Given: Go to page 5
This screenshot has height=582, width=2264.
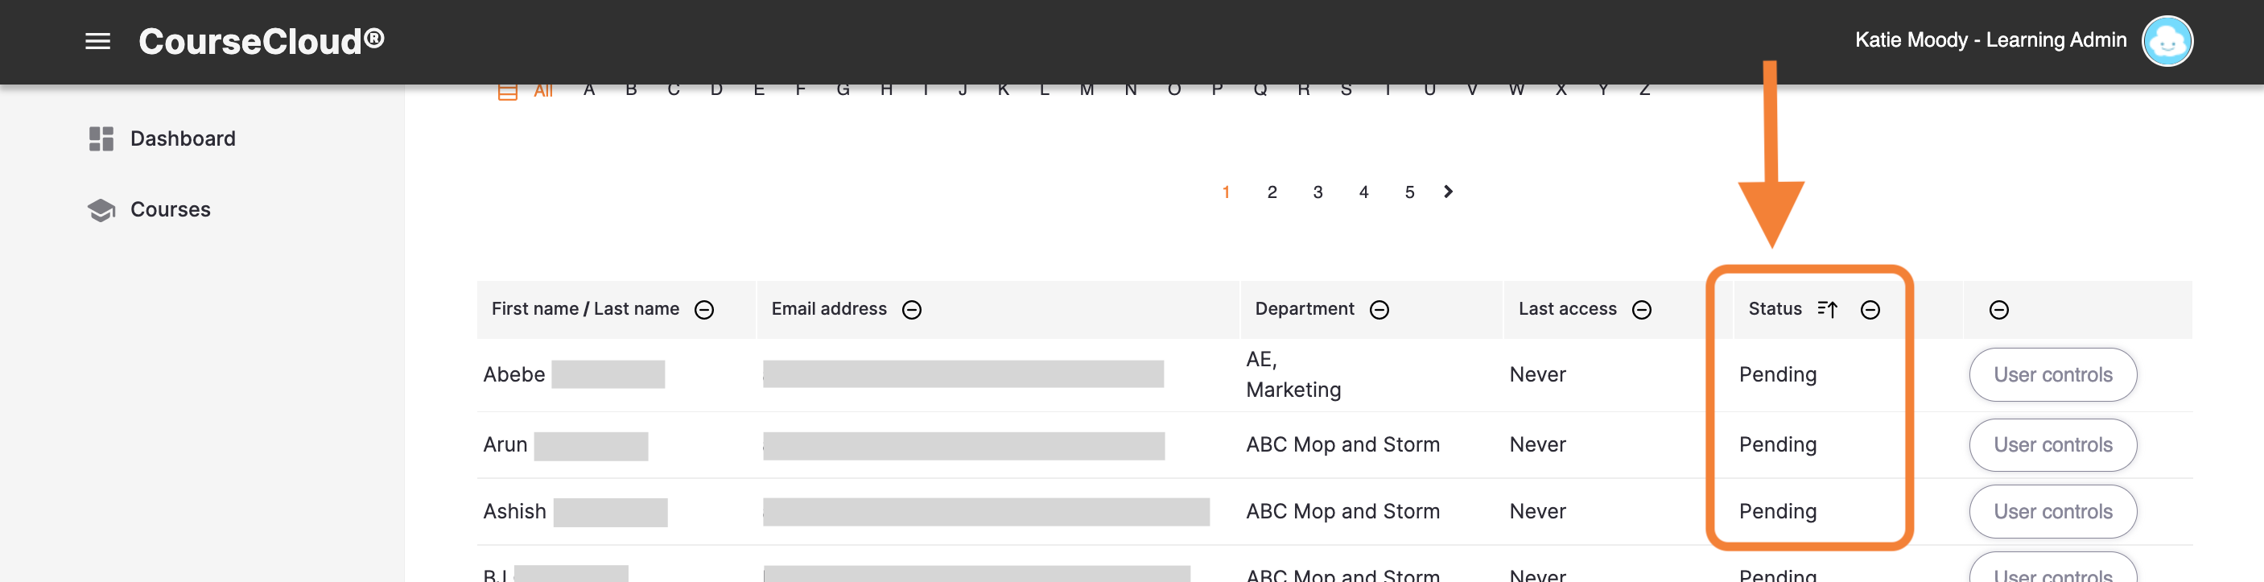Looking at the screenshot, I should coord(1408,192).
